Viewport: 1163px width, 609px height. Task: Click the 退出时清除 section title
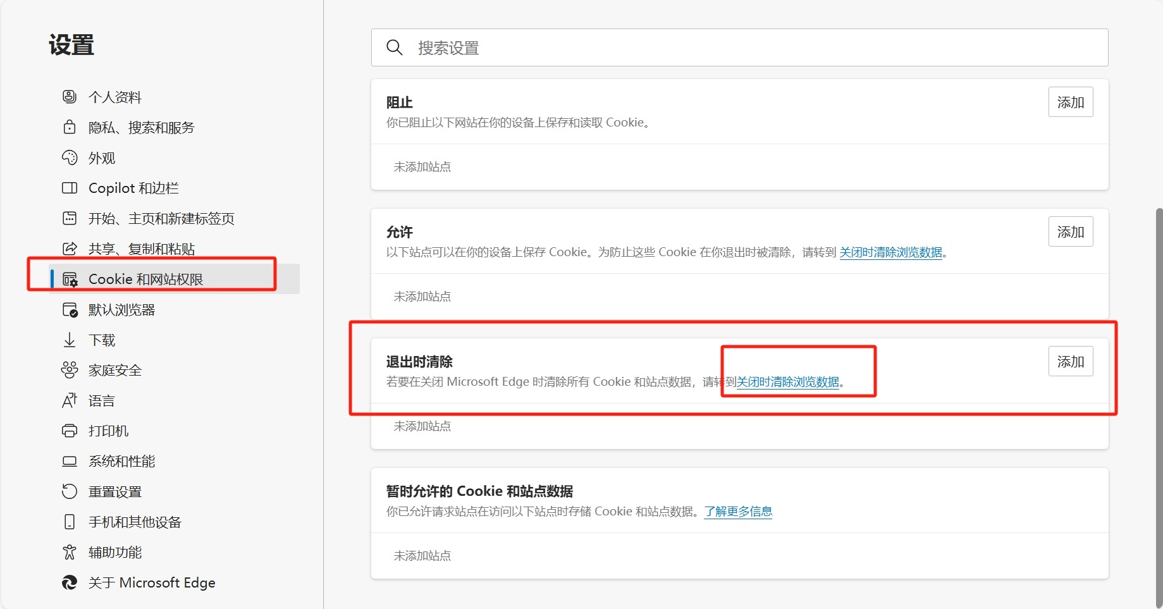point(419,362)
